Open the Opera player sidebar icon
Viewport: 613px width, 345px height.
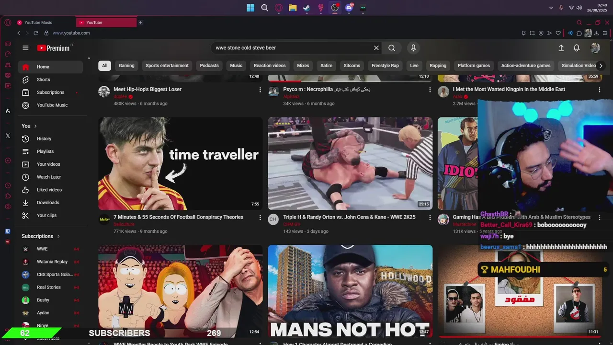(8, 161)
